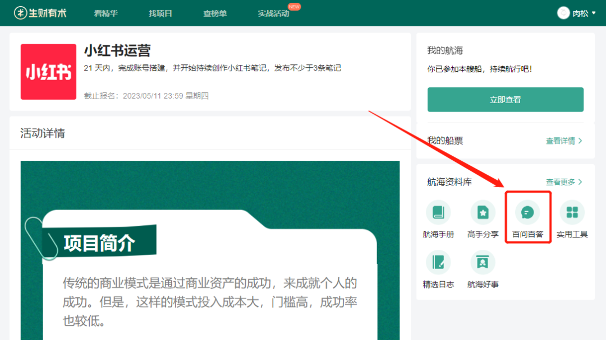Expand the 肉松 account dropdown arrow
This screenshot has height=340, width=606.
coord(594,13)
